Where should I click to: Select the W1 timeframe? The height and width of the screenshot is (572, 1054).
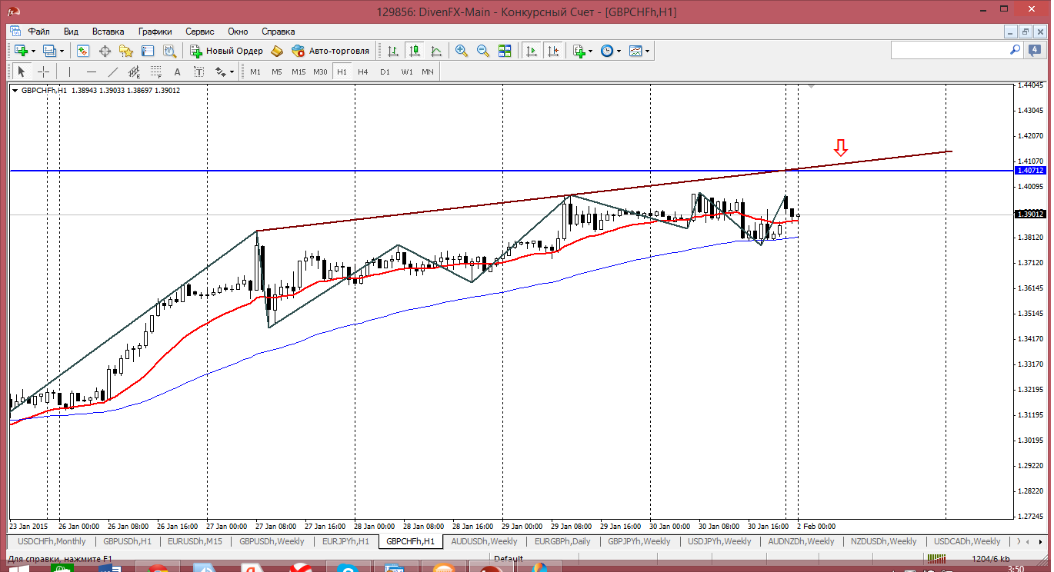(x=406, y=71)
